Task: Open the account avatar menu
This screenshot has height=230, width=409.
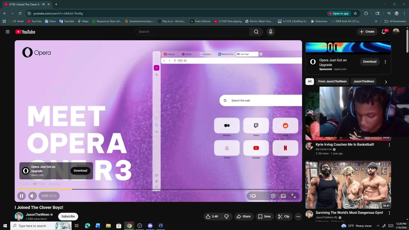Action: (x=396, y=32)
